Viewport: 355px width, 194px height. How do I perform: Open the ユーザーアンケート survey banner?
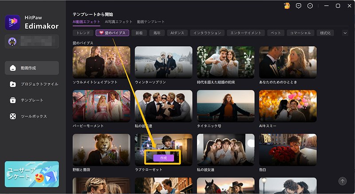(x=32, y=174)
